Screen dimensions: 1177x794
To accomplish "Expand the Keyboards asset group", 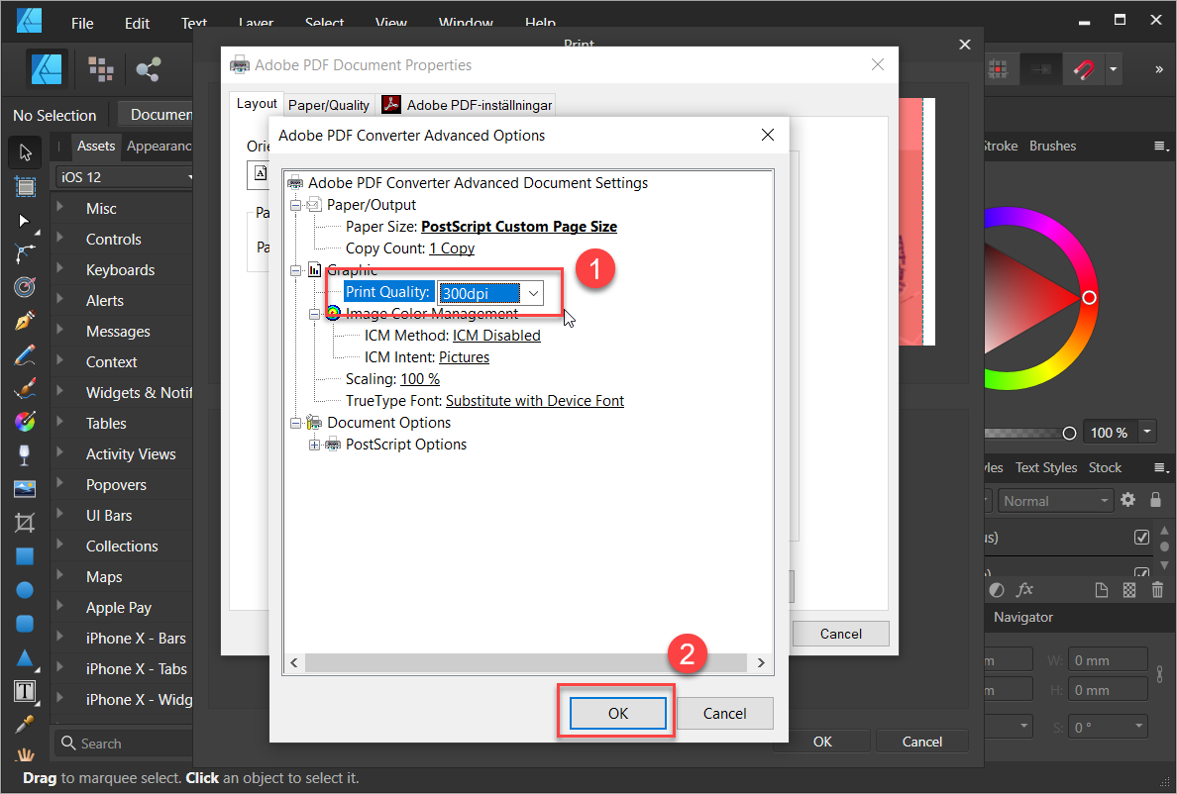I will (60, 269).
